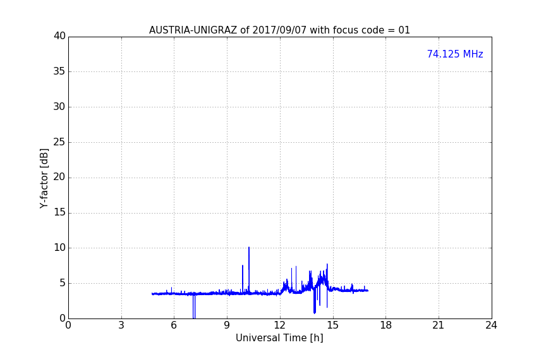
Task: Click the tallest spike peak near 10 dB
Action: (249, 248)
